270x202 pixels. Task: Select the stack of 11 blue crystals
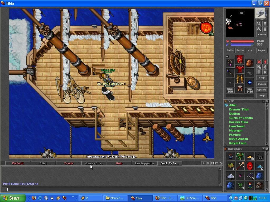tap(260, 166)
